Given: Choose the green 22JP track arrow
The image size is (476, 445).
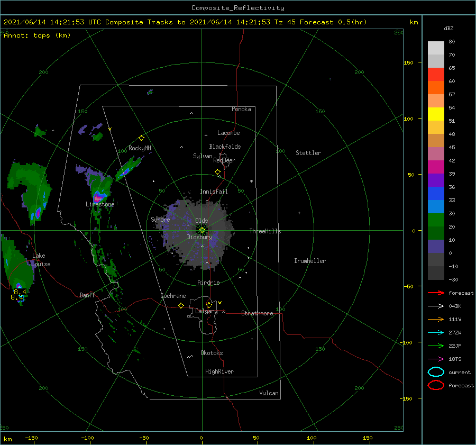Looking at the screenshot, I should [x=436, y=346].
